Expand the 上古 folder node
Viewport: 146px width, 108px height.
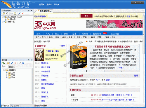(6, 72)
